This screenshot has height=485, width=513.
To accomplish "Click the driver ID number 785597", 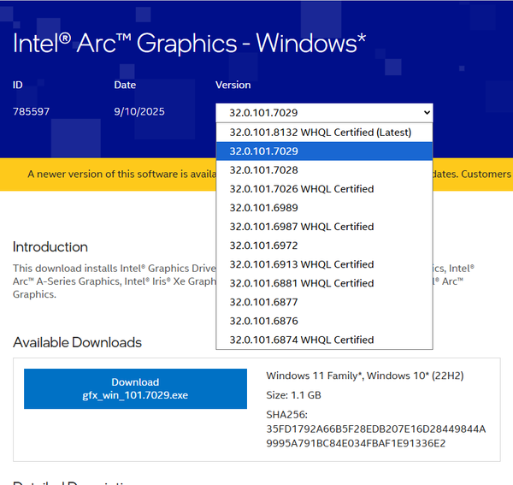I will (x=31, y=112).
